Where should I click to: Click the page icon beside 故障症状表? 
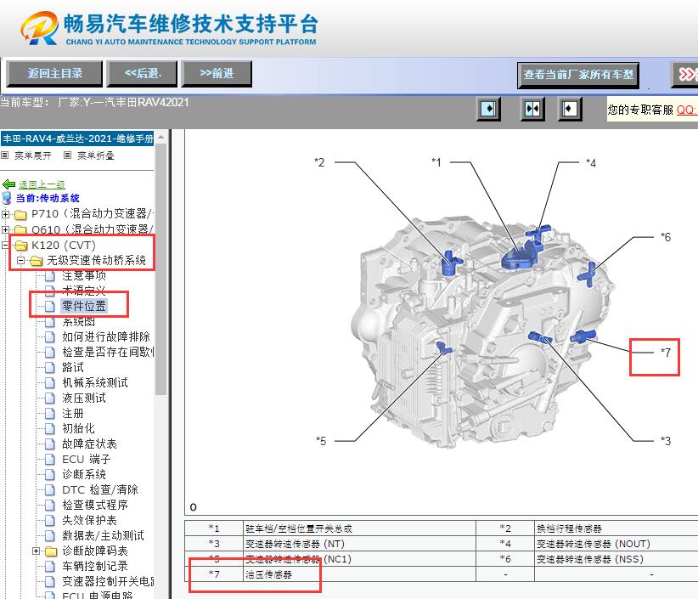pyautogui.click(x=50, y=444)
